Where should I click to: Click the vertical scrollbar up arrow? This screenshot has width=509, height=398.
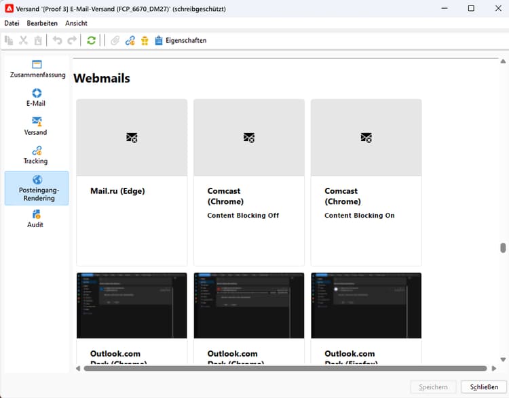coord(503,61)
